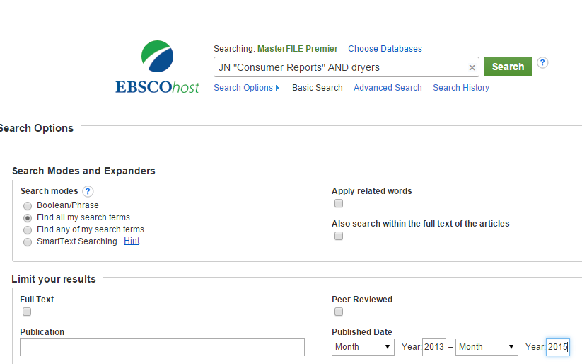Switch to Basic Search
The image size is (582, 364).
(317, 88)
